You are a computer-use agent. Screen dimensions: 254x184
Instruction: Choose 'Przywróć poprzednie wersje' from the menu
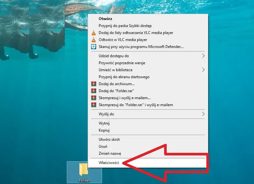[x=122, y=63]
